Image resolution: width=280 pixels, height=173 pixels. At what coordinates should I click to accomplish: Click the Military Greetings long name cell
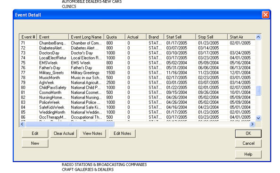[85, 73]
